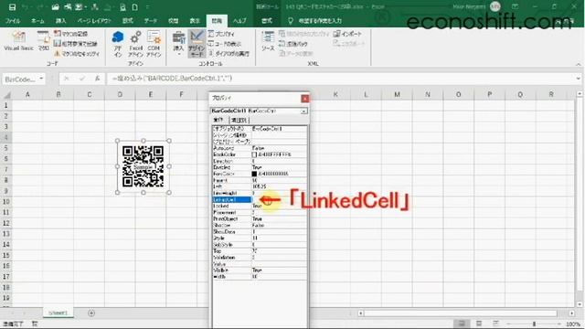Toggle 相対参照で記録 (Use Relative References)
Viewport: 585px width, 329px height.
point(76,44)
